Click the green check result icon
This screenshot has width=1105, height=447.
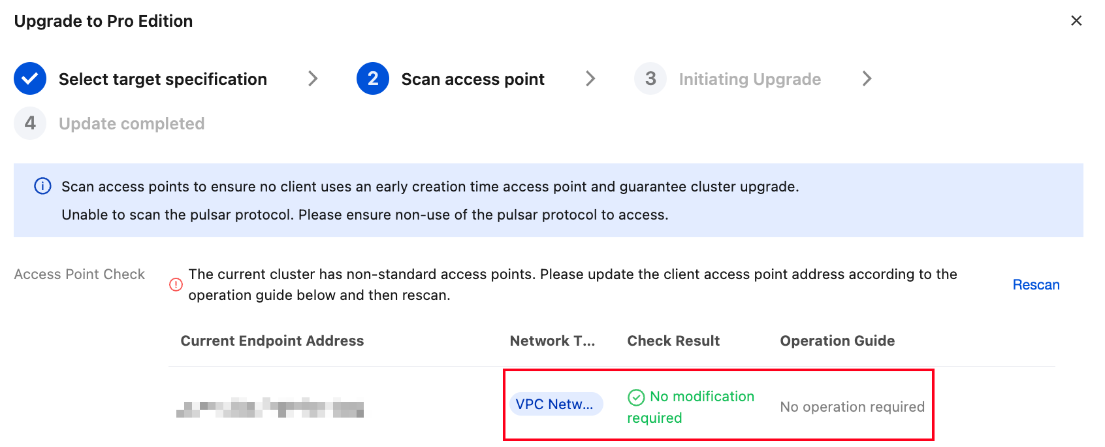tap(636, 397)
